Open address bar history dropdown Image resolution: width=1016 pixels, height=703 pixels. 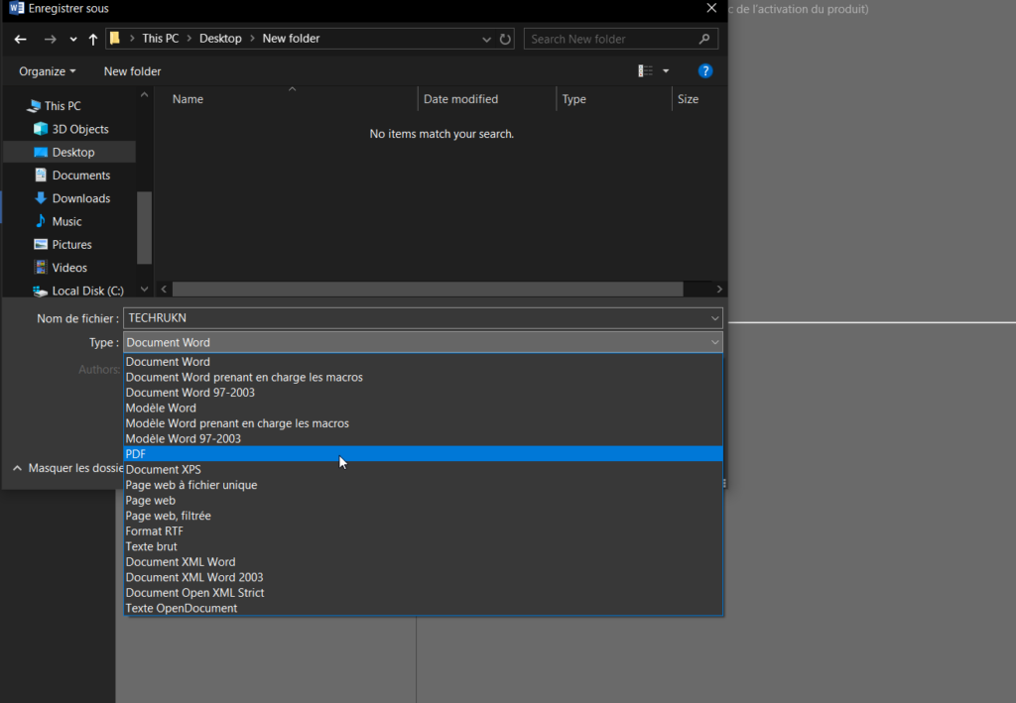pyautogui.click(x=486, y=39)
